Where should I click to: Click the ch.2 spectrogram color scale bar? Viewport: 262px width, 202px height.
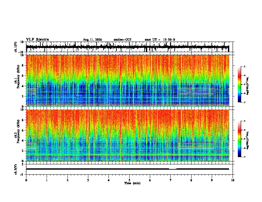coord(239,139)
